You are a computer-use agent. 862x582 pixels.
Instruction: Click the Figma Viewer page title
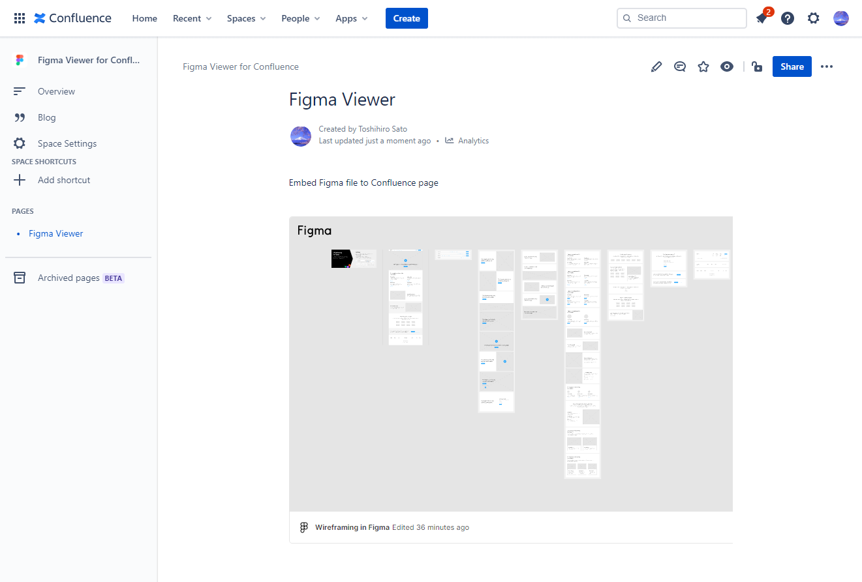coord(342,99)
